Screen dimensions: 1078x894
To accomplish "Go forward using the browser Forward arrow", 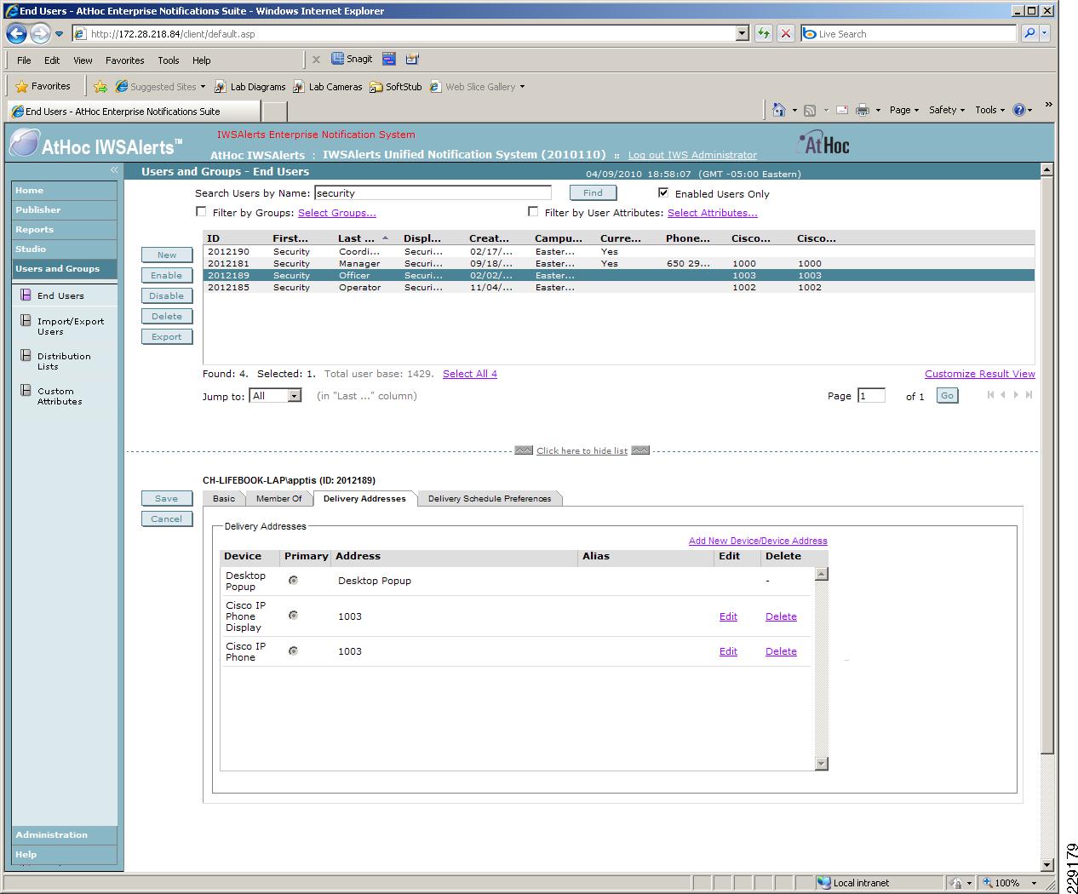I will [40, 34].
